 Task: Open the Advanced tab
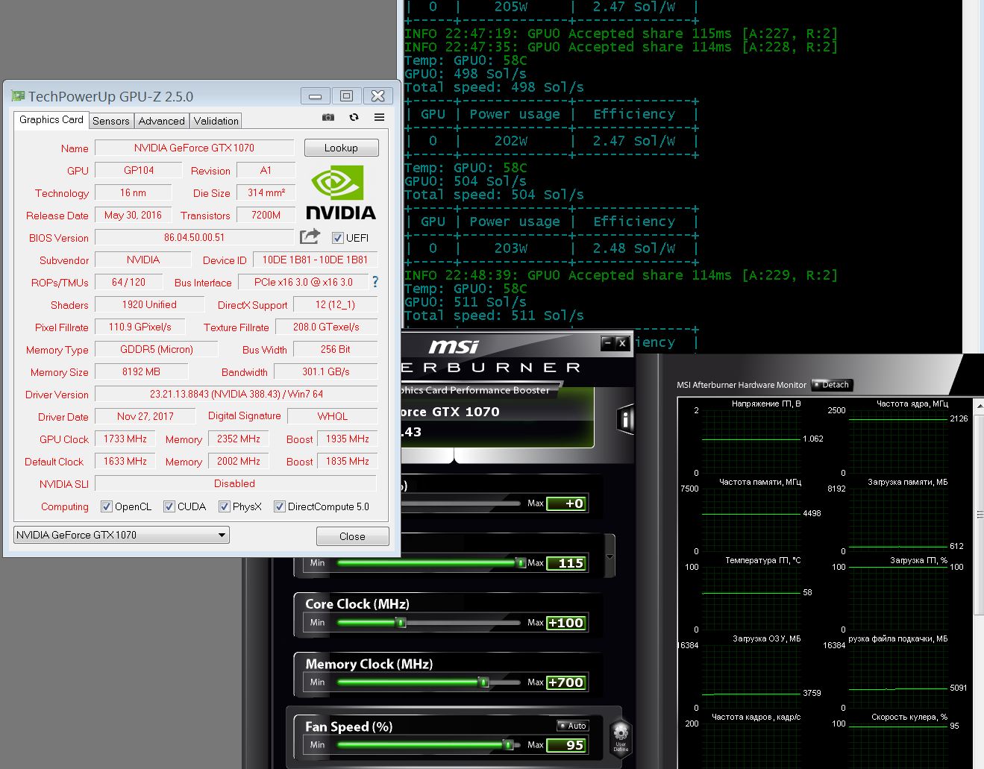pyautogui.click(x=161, y=121)
